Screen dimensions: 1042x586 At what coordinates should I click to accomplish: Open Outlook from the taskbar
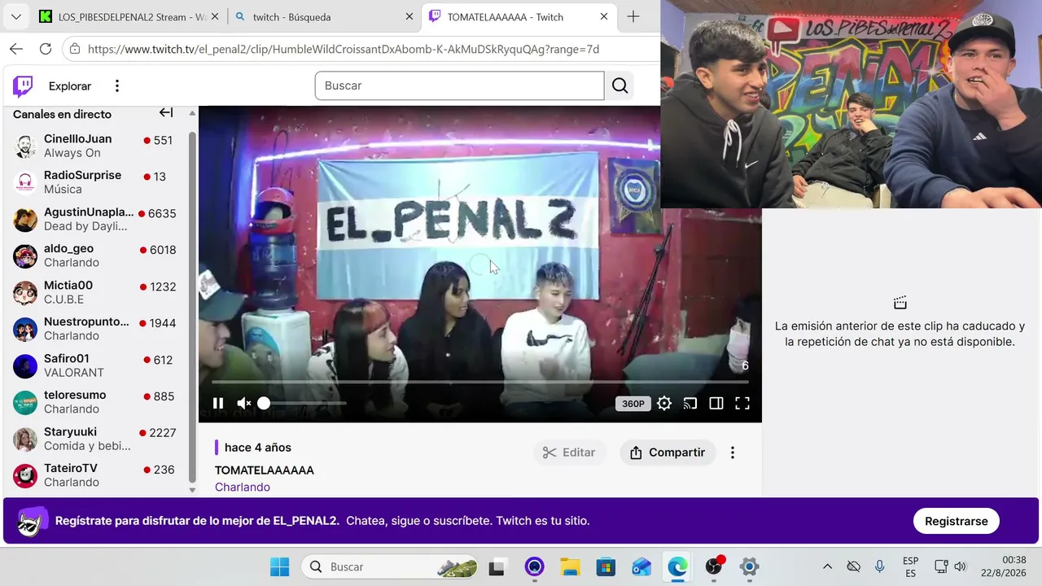click(x=641, y=566)
